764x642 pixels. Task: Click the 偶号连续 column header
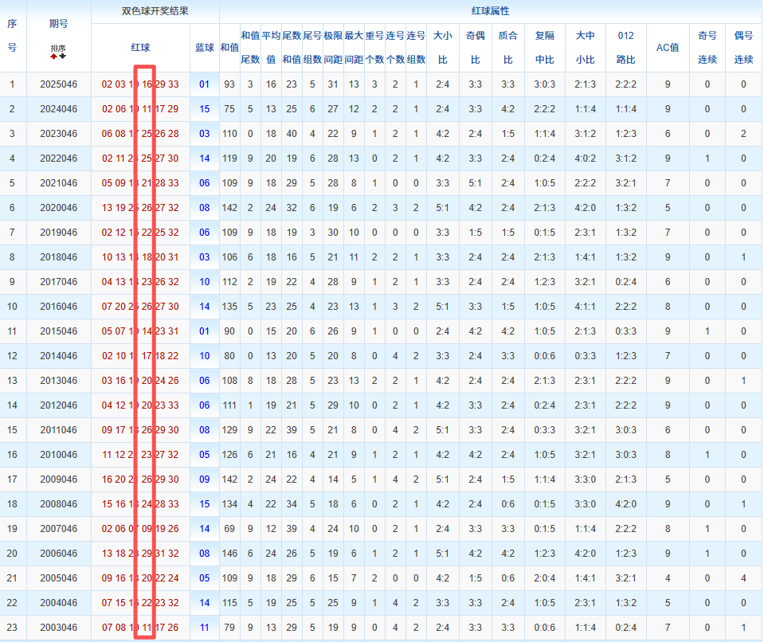[743, 47]
